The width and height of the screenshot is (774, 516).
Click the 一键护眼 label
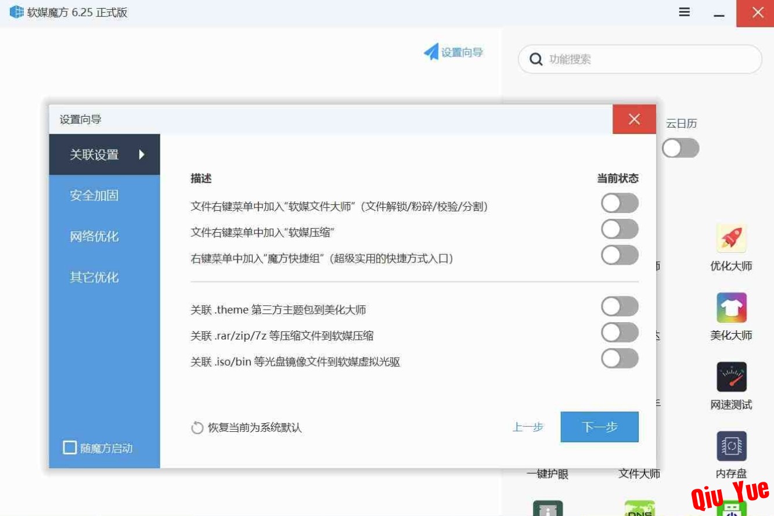pyautogui.click(x=548, y=474)
